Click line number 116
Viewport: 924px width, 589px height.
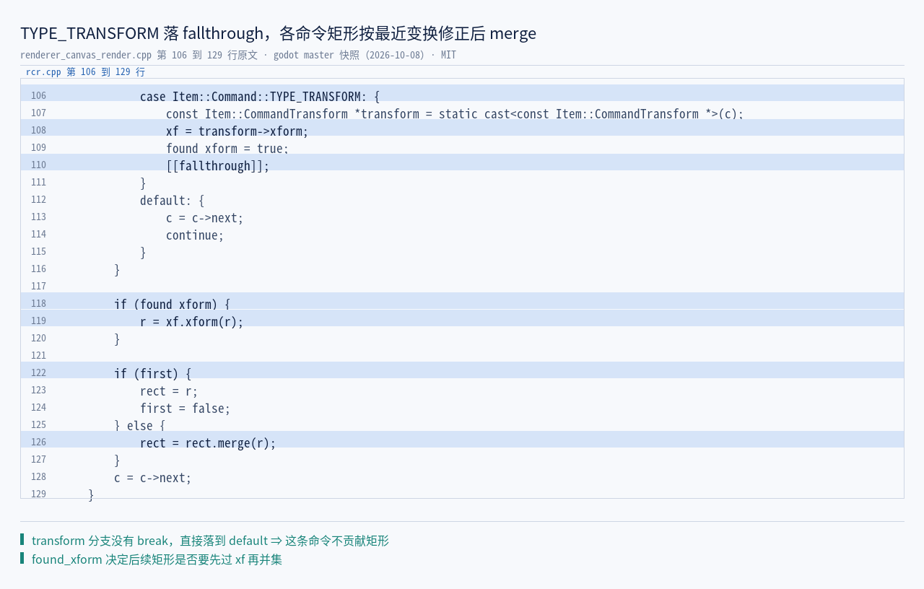pos(38,269)
